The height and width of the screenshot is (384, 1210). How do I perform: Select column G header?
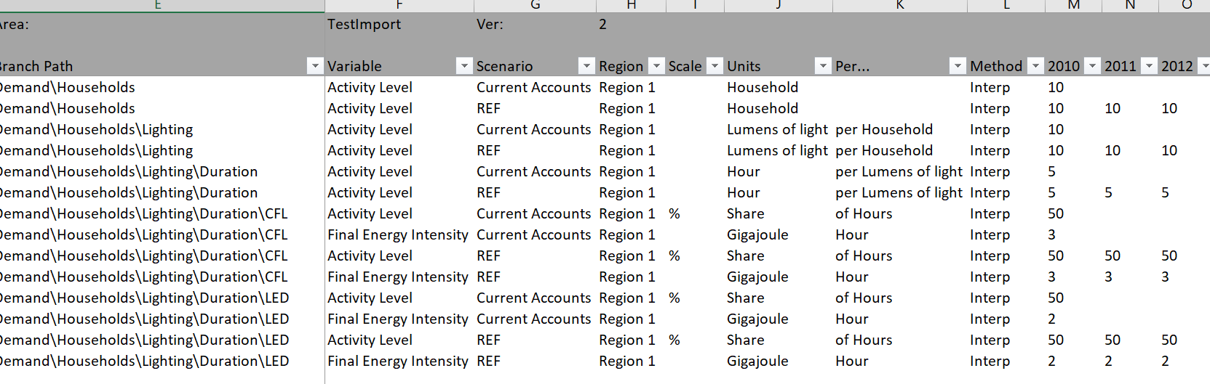click(x=535, y=5)
